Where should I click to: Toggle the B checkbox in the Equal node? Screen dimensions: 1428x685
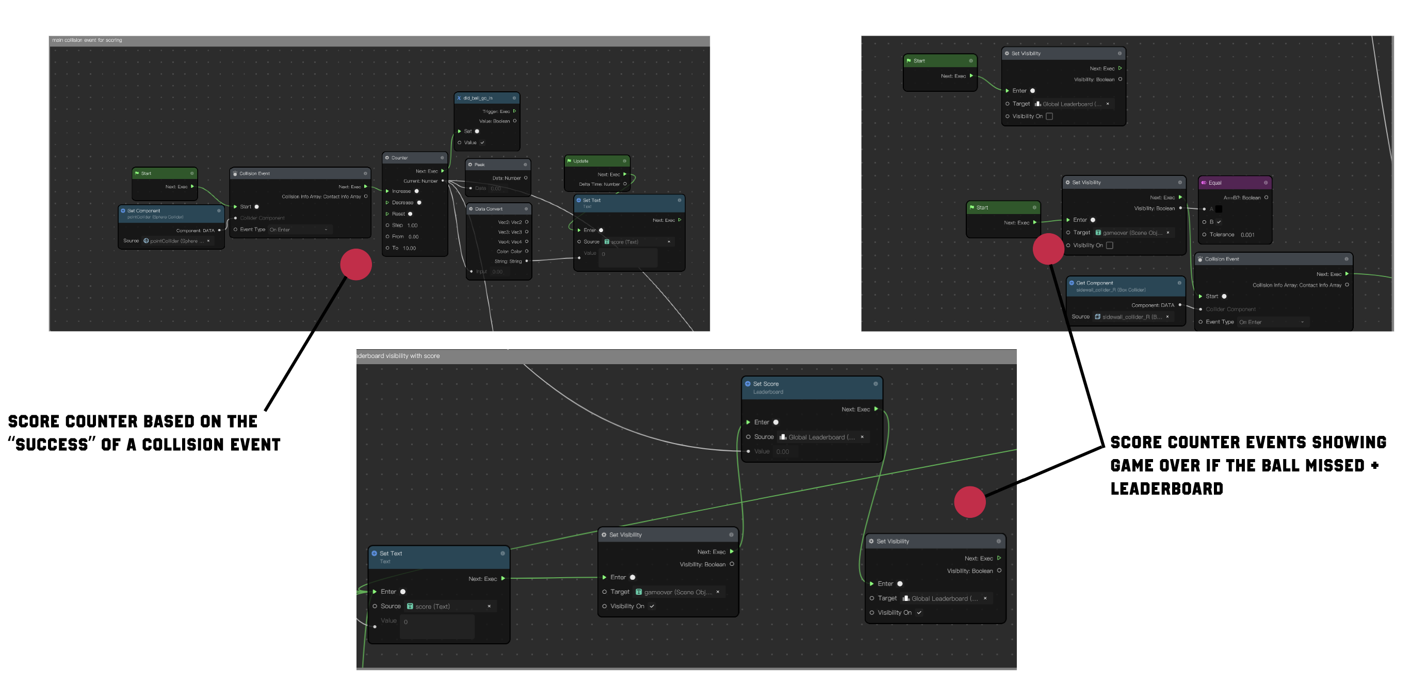1219,222
